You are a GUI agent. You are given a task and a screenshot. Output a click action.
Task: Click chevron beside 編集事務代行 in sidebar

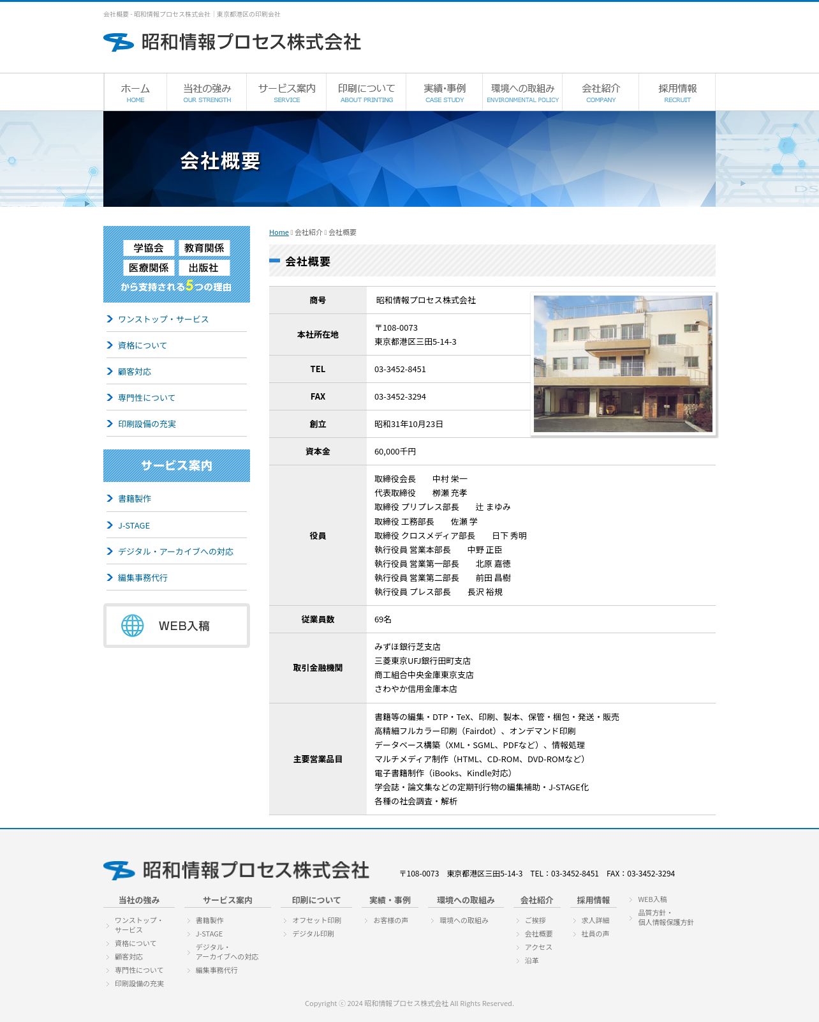coord(110,578)
